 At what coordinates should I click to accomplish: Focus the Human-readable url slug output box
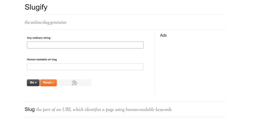(x=85, y=67)
